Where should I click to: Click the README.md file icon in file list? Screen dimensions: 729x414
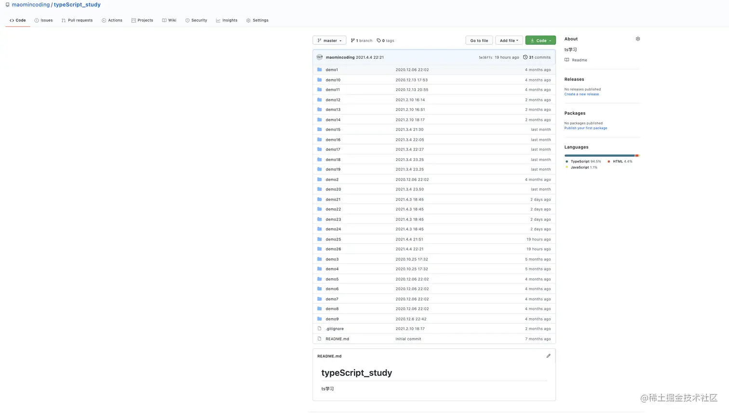[x=319, y=338]
